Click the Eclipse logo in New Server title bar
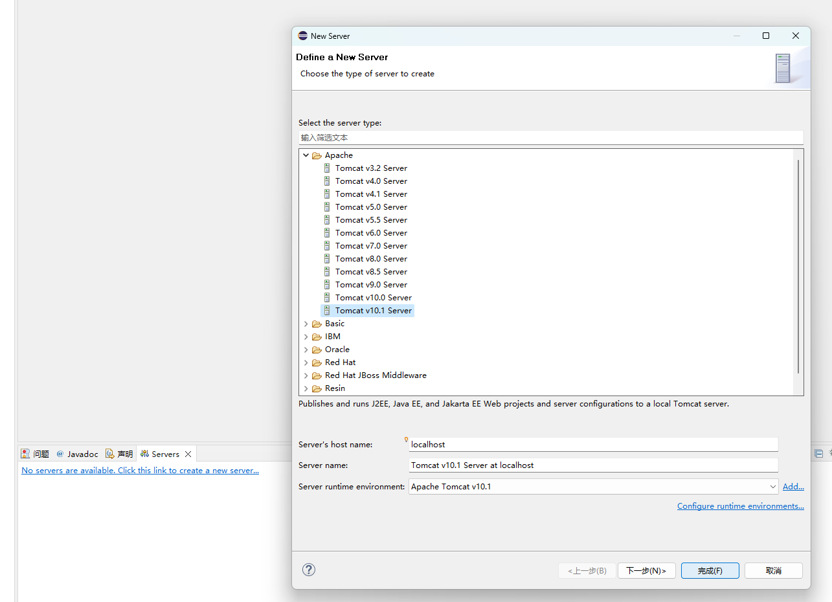Screen dimensions: 832x602 point(302,36)
